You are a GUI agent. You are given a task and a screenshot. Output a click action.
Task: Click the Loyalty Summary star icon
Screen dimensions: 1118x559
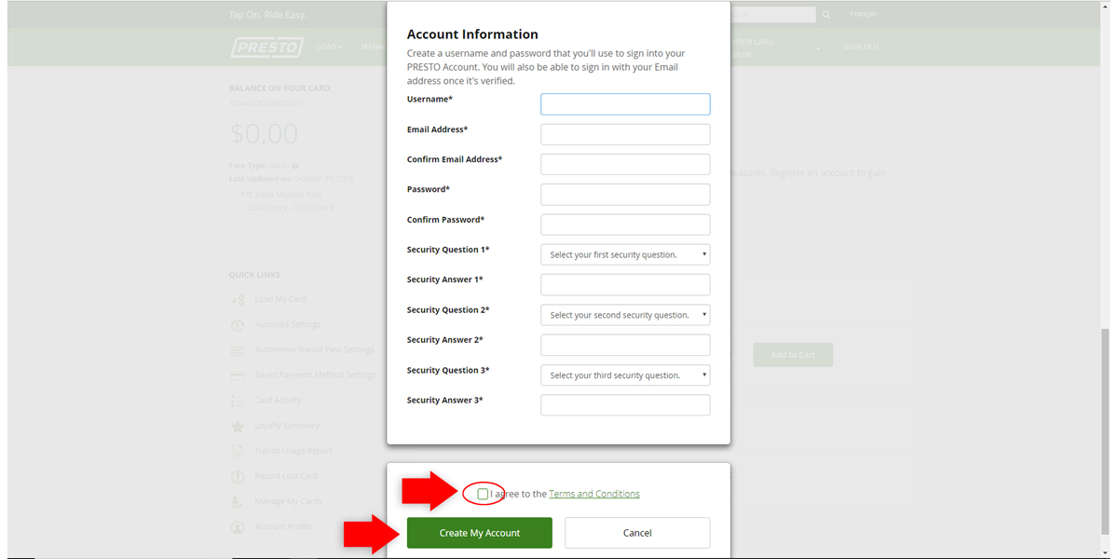click(238, 426)
